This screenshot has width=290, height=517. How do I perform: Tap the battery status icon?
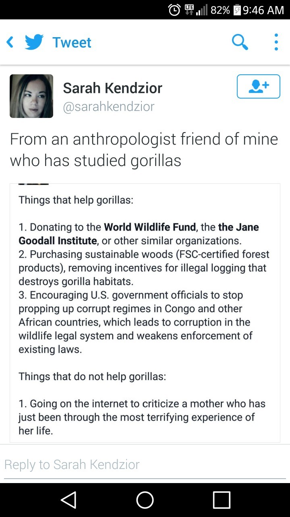237,10
